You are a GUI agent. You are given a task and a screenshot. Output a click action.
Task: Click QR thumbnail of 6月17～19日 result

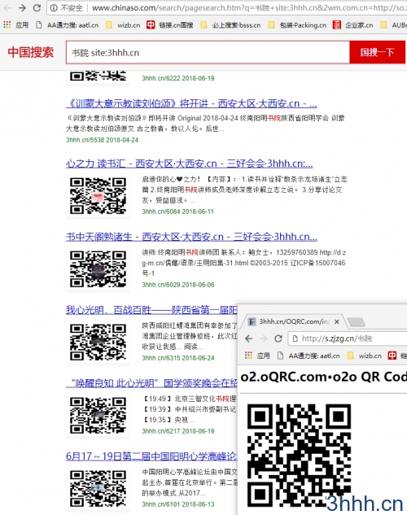click(x=98, y=489)
